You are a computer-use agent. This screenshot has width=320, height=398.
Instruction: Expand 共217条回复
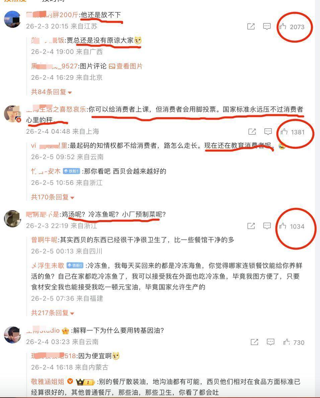[x=53, y=313]
